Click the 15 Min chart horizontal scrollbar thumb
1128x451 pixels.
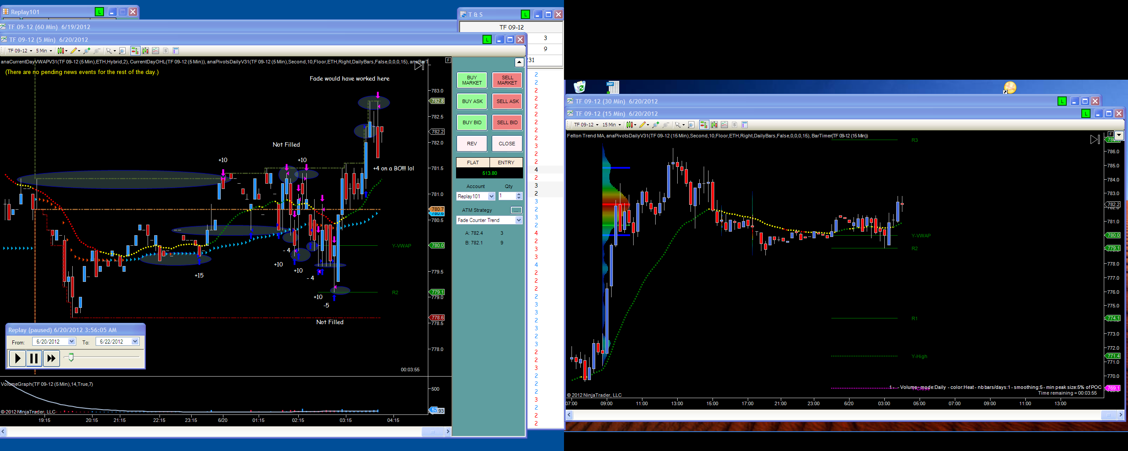click(x=1109, y=415)
